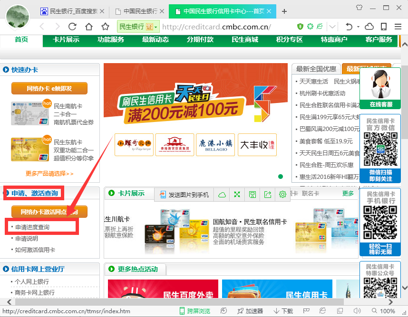This screenshot has width=408, height=317.
Task: Click the 民生南航卡 card thumbnail
Action: click(30, 113)
